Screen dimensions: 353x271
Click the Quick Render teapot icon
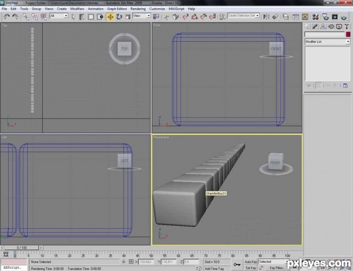[344, 17]
